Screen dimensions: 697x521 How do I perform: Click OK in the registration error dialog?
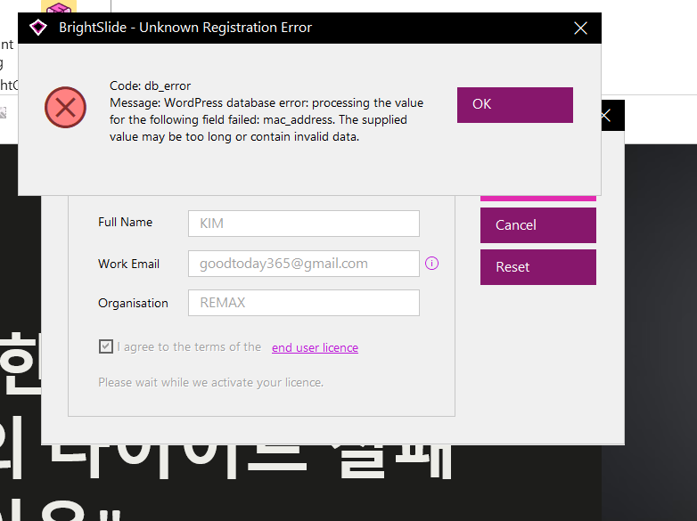pos(515,105)
